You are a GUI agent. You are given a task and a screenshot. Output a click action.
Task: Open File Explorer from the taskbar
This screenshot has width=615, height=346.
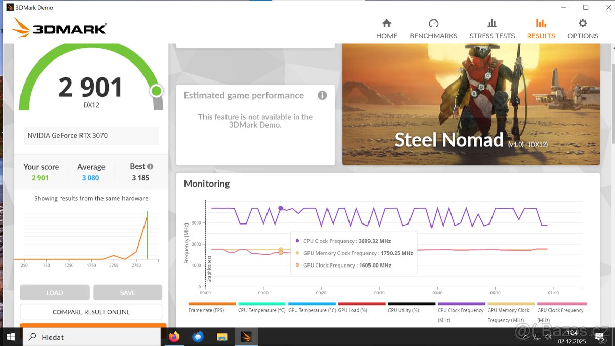[222, 337]
